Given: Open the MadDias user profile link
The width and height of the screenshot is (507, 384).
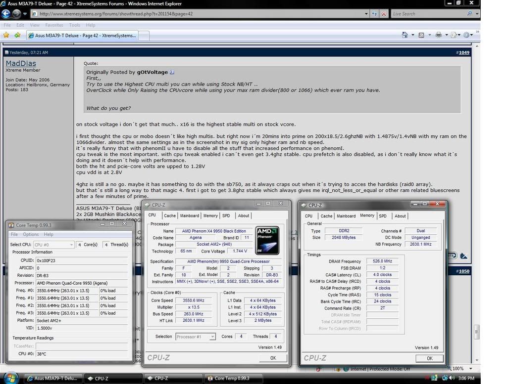Looking at the screenshot, I should click(x=21, y=63).
